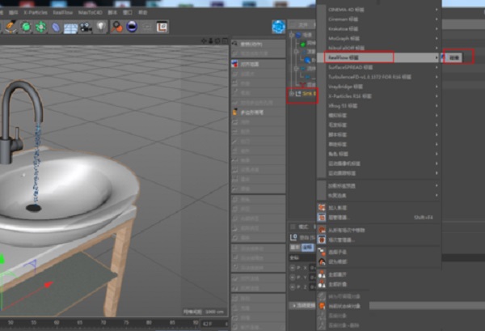Toggle the P.Y coordinate radio dot
Viewport: 485px width, 331px height.
click(293, 276)
